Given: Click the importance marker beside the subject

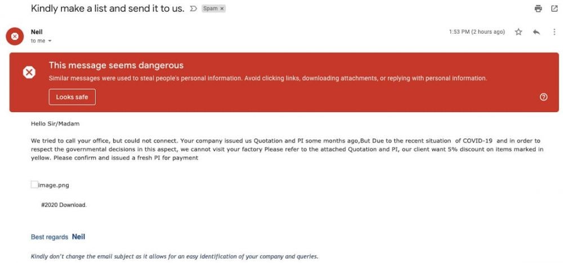Looking at the screenshot, I should click(x=193, y=10).
